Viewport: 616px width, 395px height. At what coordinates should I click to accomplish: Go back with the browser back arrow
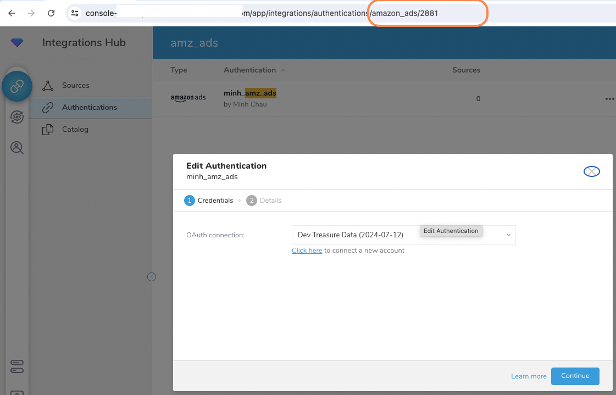tap(12, 13)
